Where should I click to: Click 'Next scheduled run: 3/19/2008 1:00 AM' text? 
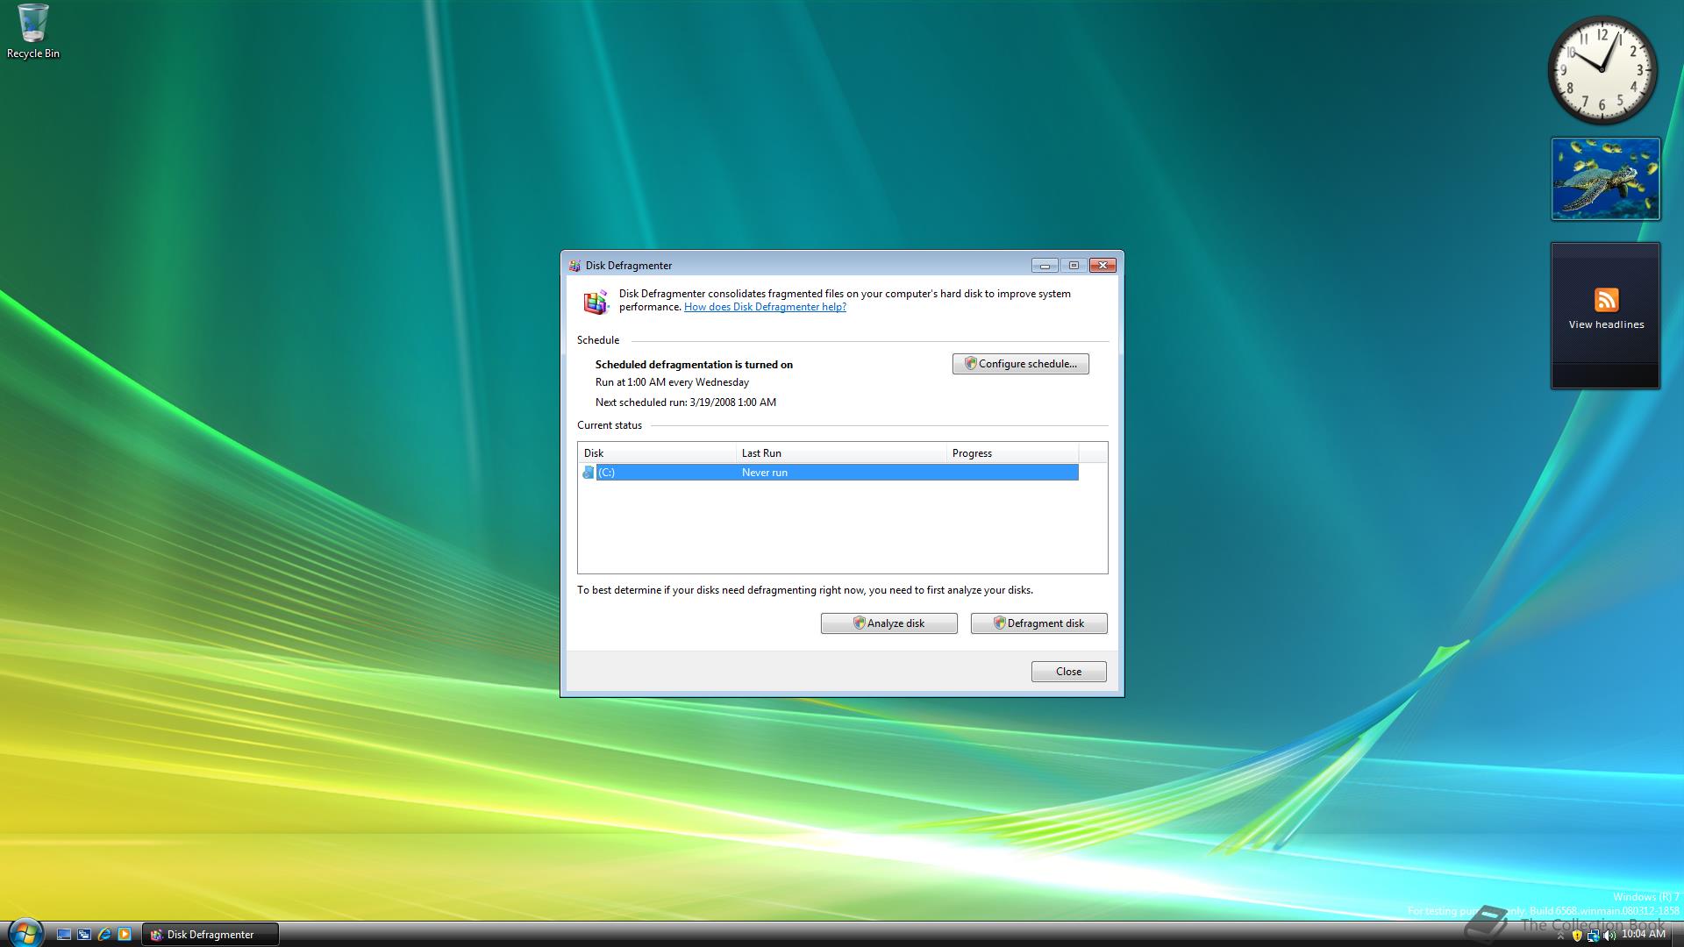point(686,402)
